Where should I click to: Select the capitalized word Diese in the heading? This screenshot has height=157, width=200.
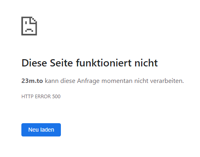click(34, 63)
